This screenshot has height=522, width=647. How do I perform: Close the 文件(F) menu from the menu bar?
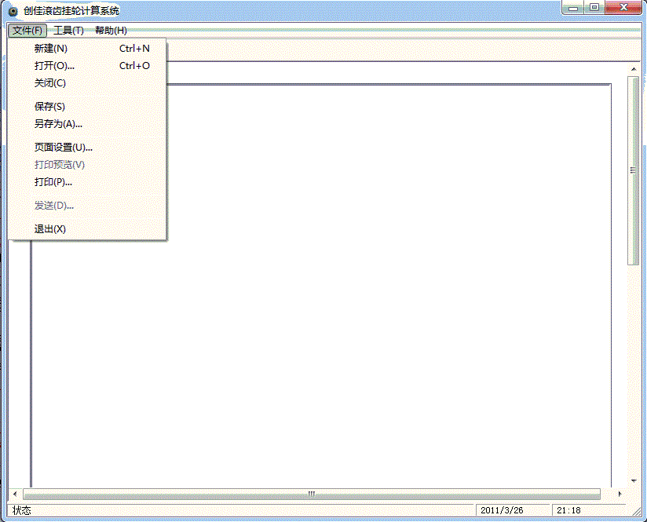pos(27,31)
